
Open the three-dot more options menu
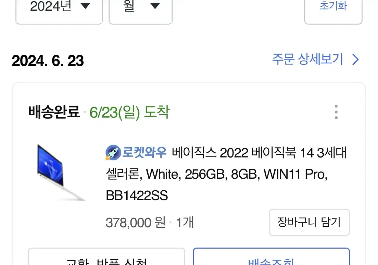point(336,112)
